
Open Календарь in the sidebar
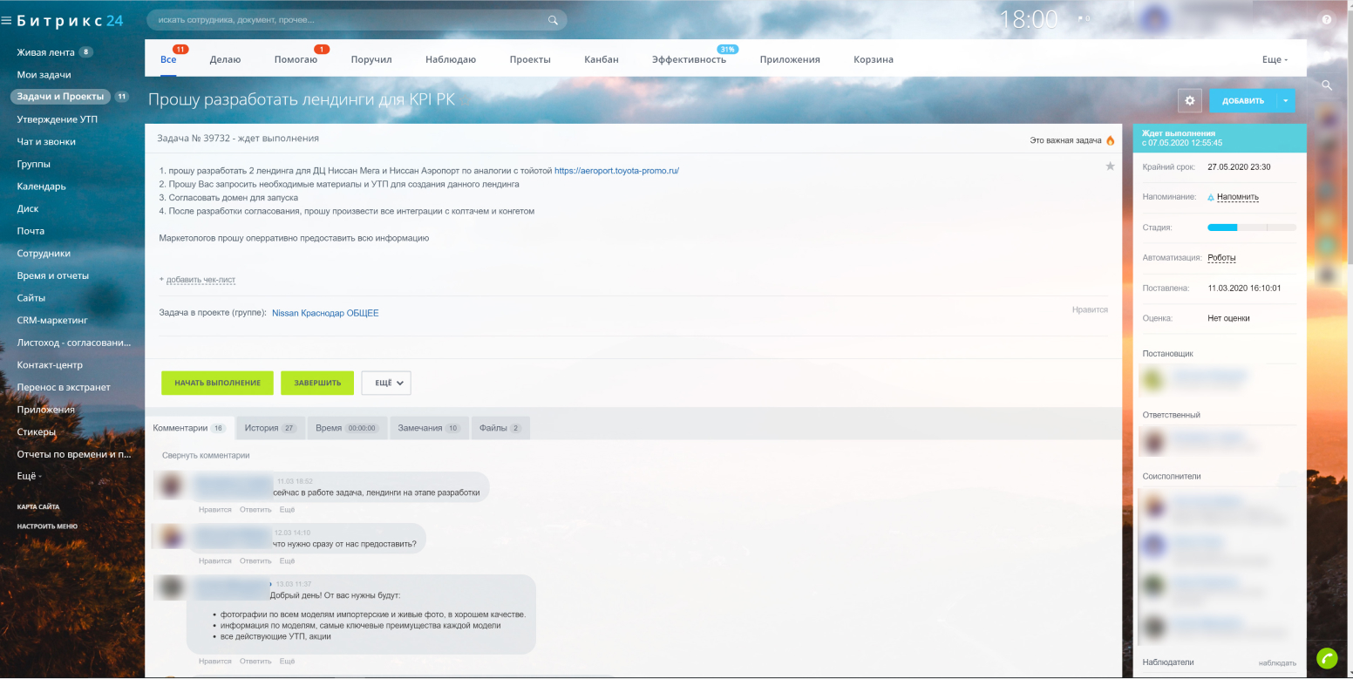tap(41, 187)
